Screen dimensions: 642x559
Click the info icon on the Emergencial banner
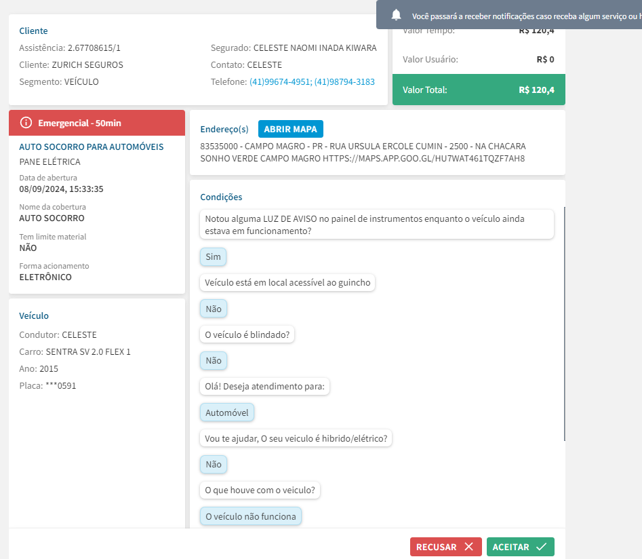pos(26,123)
